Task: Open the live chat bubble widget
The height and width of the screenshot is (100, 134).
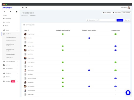Action: point(128,93)
